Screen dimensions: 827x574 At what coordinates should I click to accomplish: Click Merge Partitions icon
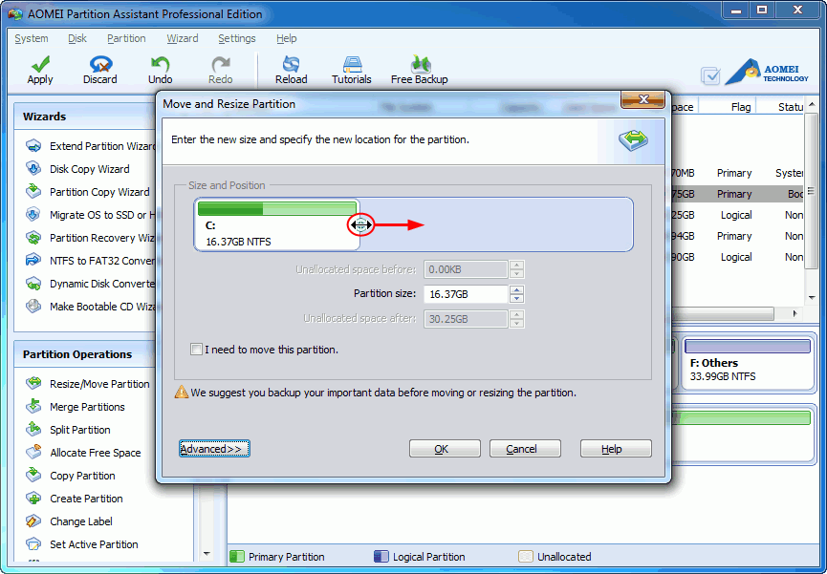click(x=33, y=407)
